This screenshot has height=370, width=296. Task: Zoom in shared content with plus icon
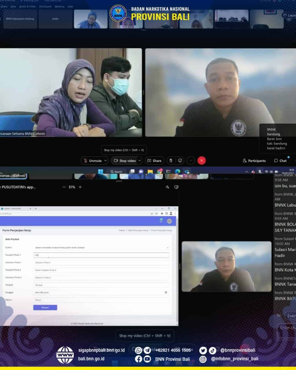(x=80, y=187)
